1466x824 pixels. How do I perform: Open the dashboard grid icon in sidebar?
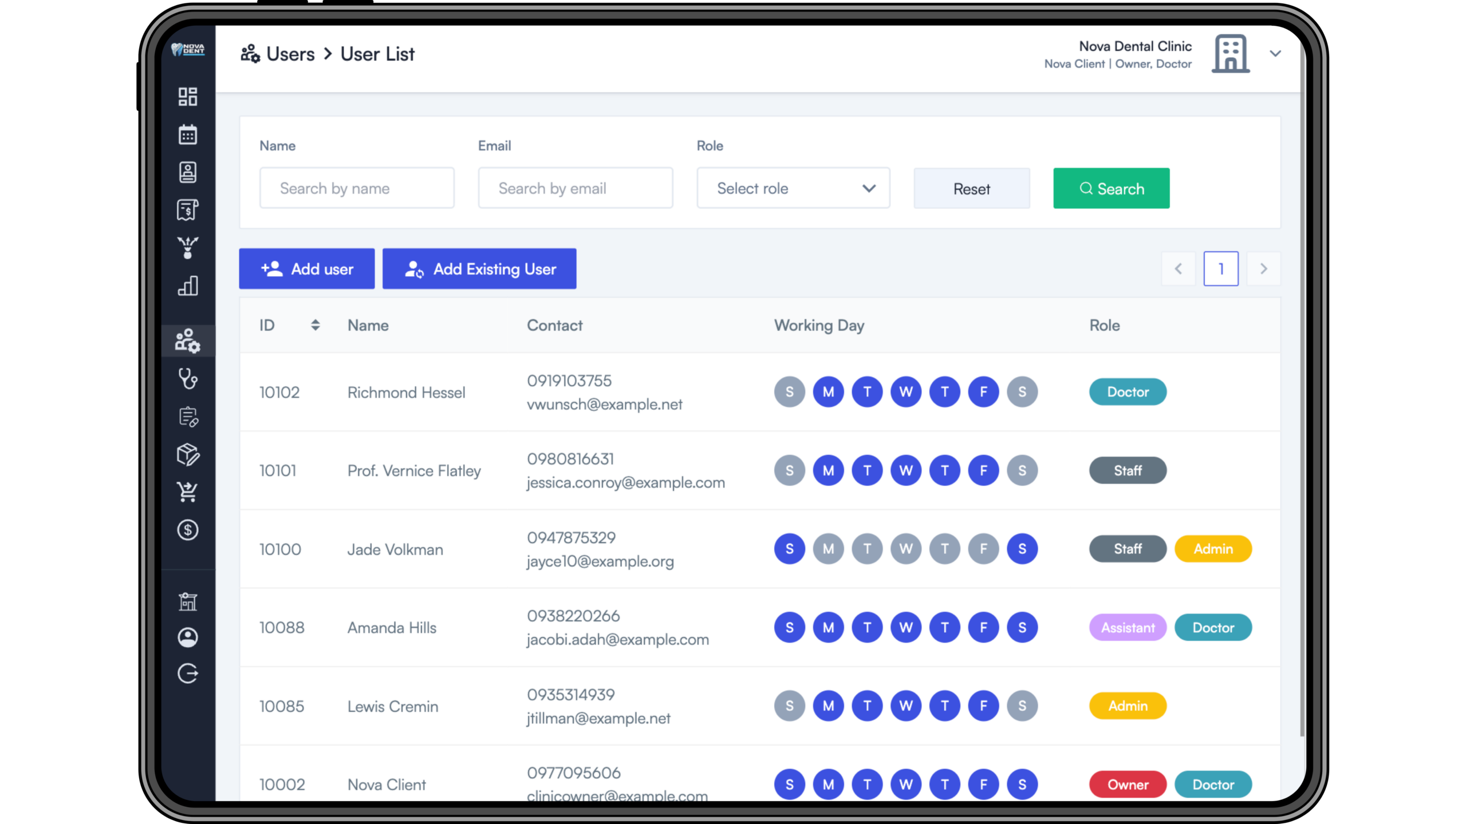[x=187, y=97]
